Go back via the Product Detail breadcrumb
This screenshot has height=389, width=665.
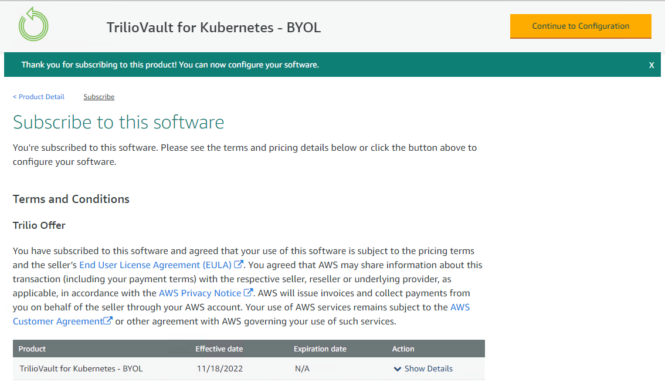pos(39,97)
